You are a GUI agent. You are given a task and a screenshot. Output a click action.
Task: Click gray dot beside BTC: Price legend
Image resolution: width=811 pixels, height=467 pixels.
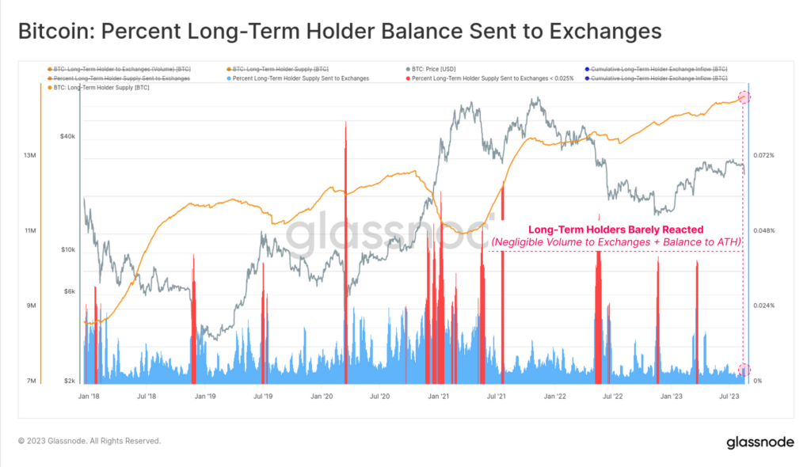(x=408, y=69)
